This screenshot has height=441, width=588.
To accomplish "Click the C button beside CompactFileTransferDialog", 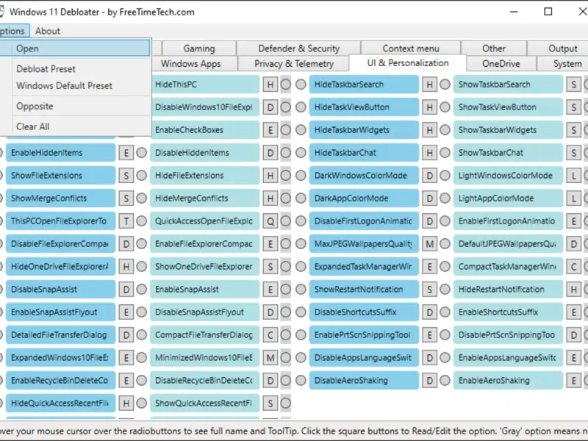I will click(270, 335).
